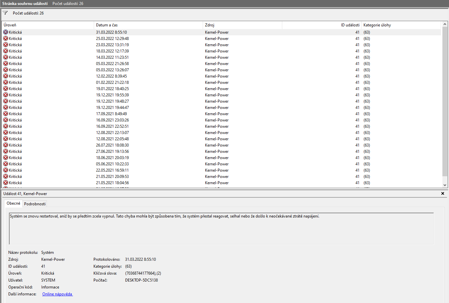Click keywords value (70368744177664),(2)
Image resolution: width=449 pixels, height=303 pixels.
point(143,273)
